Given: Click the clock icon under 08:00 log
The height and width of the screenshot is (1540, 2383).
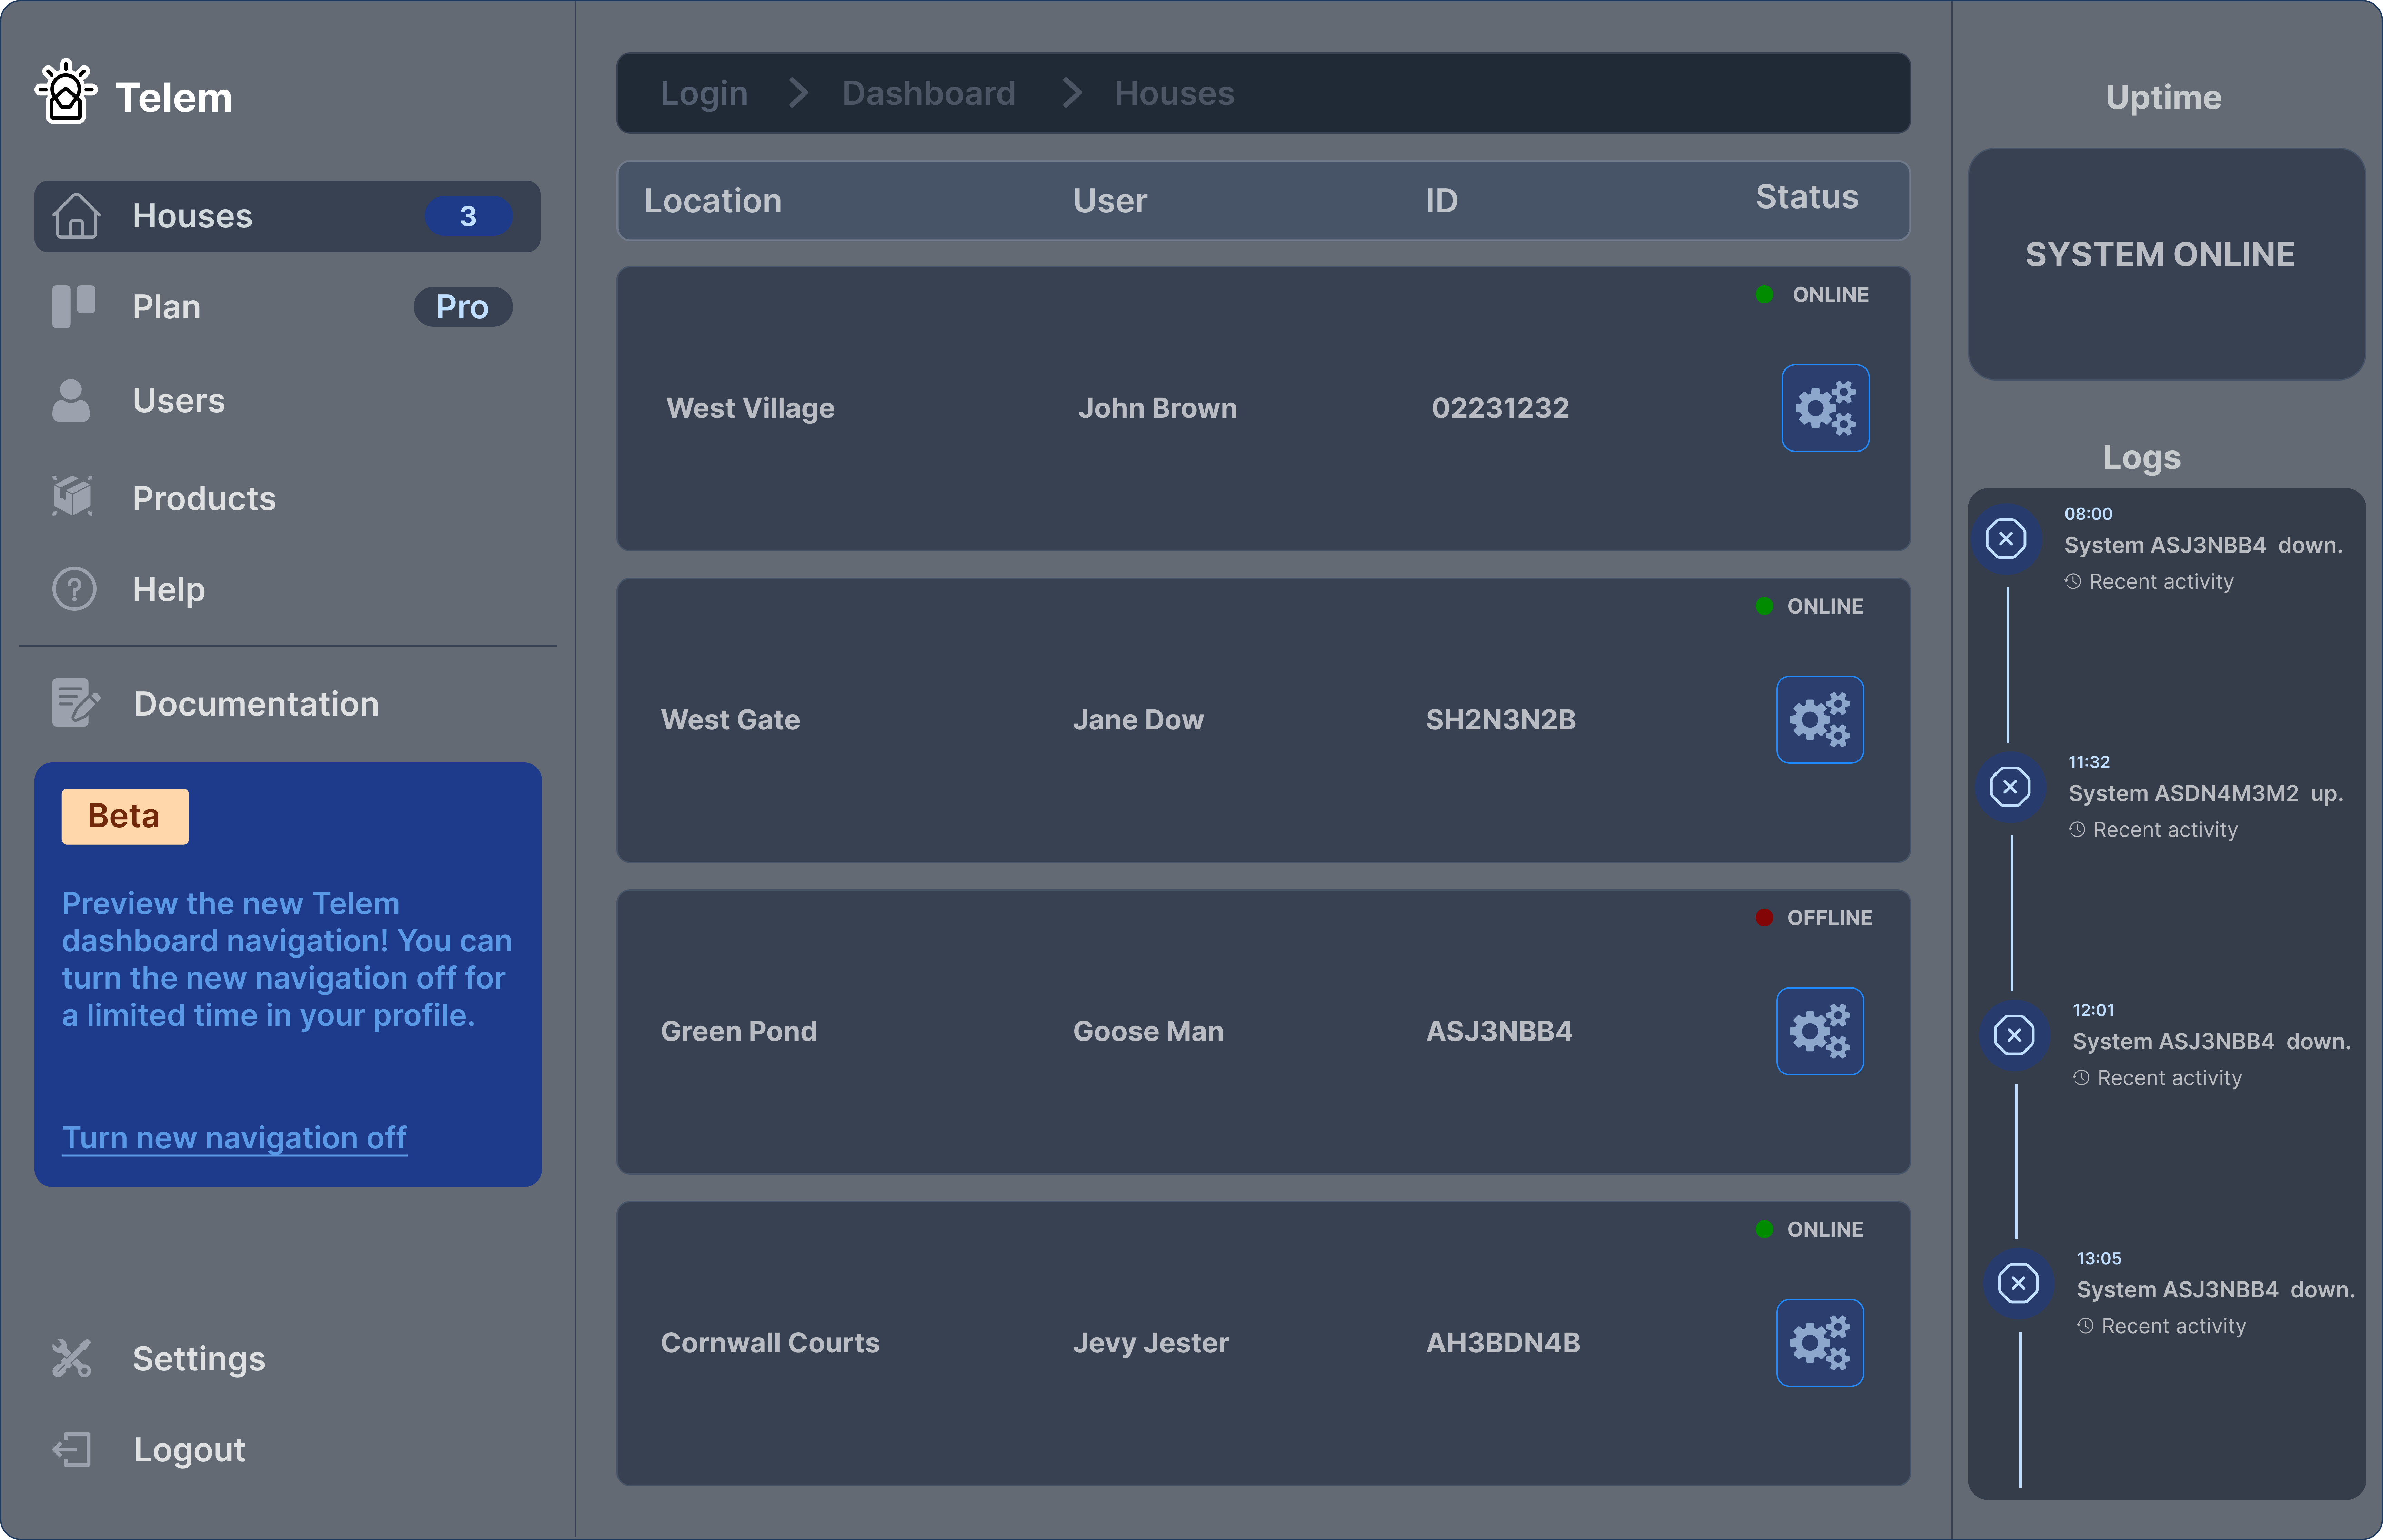Looking at the screenshot, I should [2073, 582].
